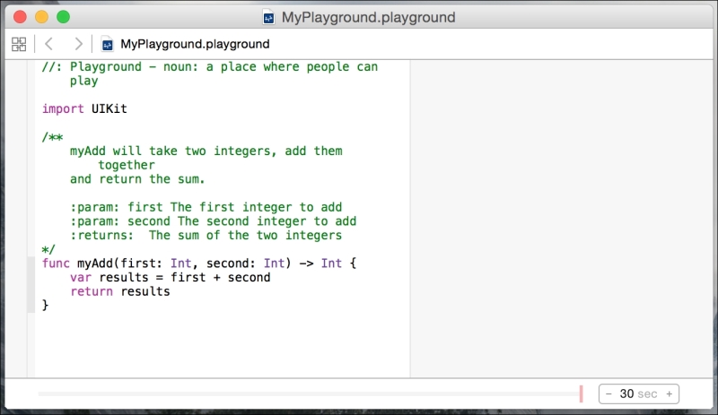Select MyPlayground.playground in the jump bar
718x415 pixels.
pos(195,44)
